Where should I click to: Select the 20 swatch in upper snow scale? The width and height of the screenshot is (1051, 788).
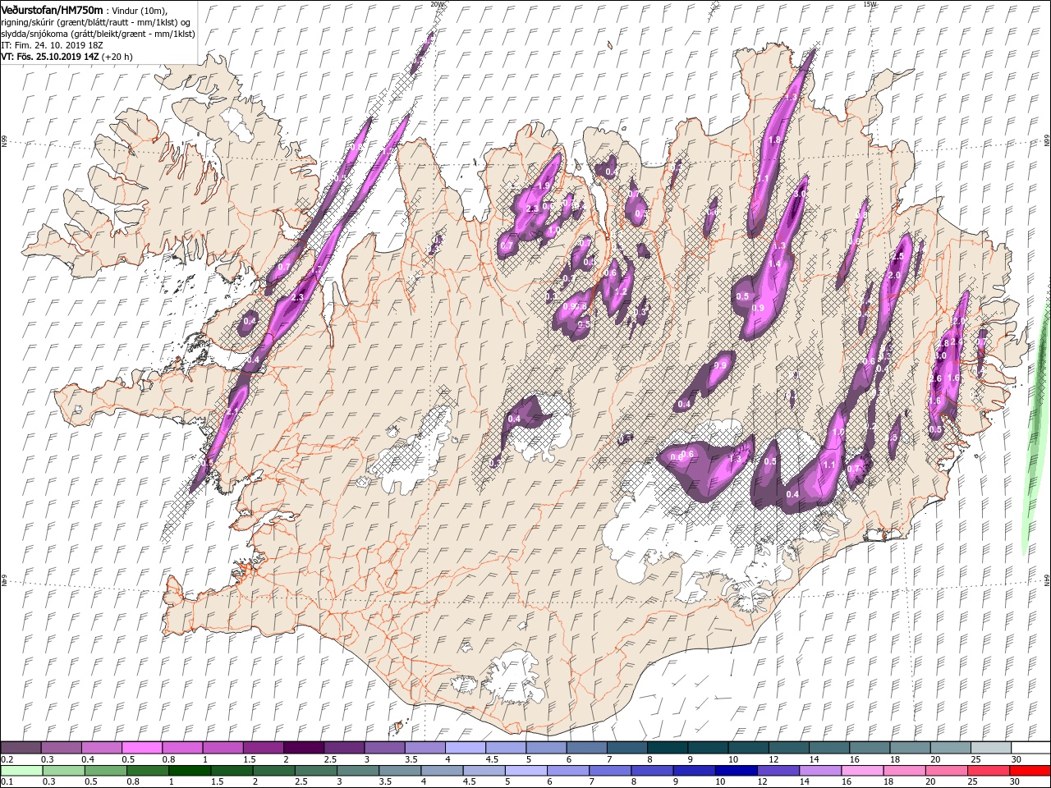point(950,748)
